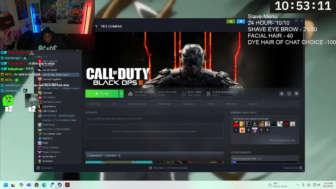Collapse the ALL games category
The width and height of the screenshot is (336, 189).
(x=36, y=57)
